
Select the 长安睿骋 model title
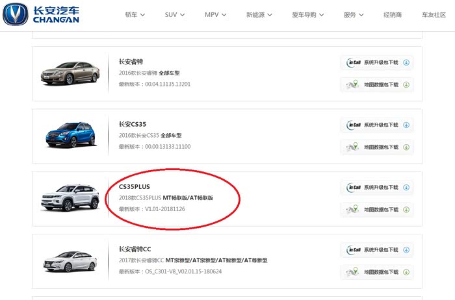point(131,62)
